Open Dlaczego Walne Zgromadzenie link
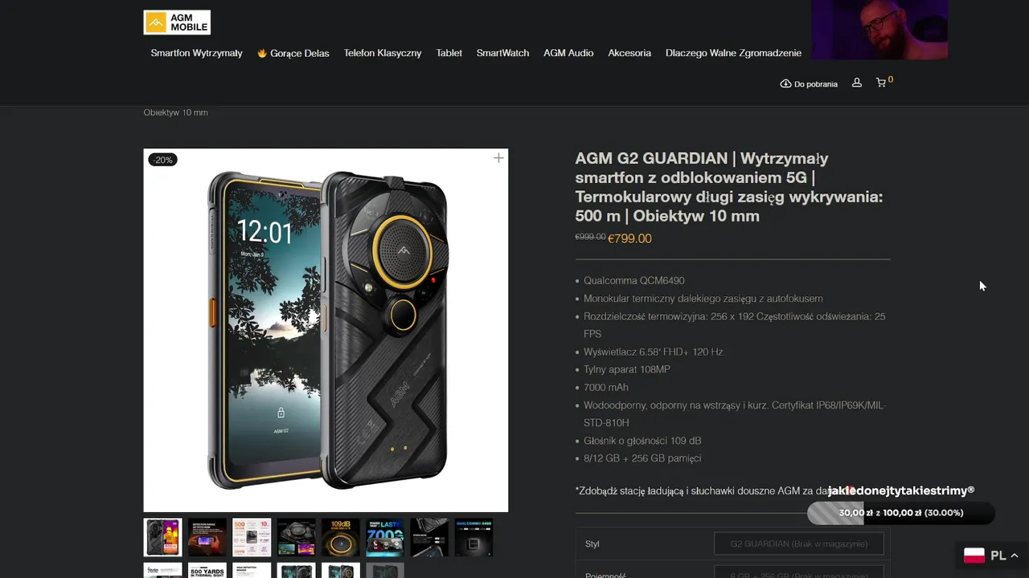The height and width of the screenshot is (578, 1029). [733, 53]
